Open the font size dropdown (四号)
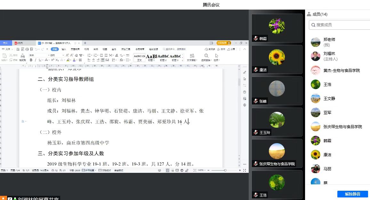 pyautogui.click(x=56, y=55)
